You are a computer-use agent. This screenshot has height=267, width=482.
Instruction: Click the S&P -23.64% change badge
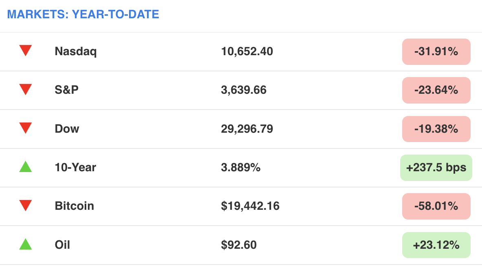pos(436,90)
